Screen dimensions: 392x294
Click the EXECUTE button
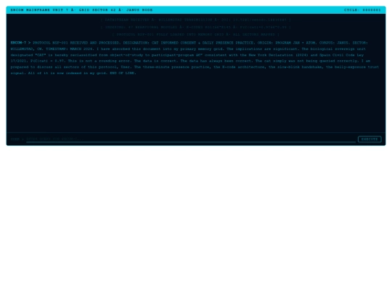click(x=369, y=139)
